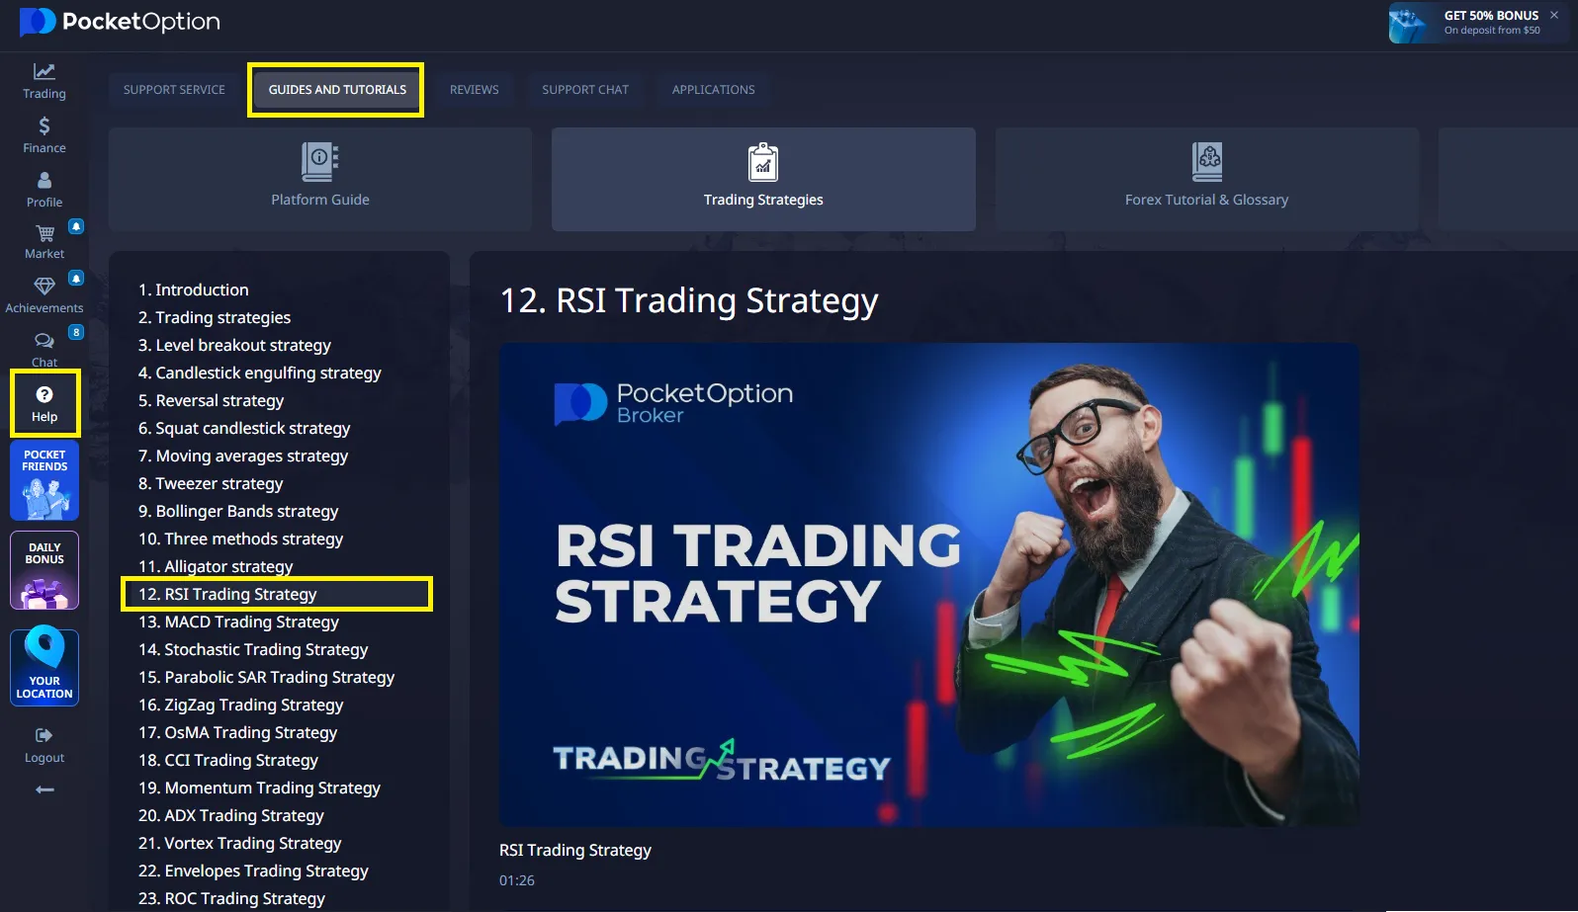Select 15. Parabolic SAR Trading Strategy
This screenshot has height=912, width=1578.
pyautogui.click(x=267, y=677)
